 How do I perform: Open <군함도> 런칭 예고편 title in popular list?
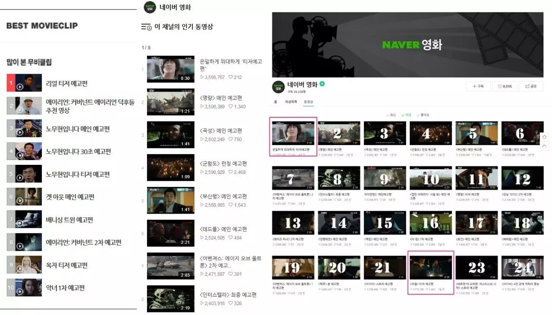point(223,164)
